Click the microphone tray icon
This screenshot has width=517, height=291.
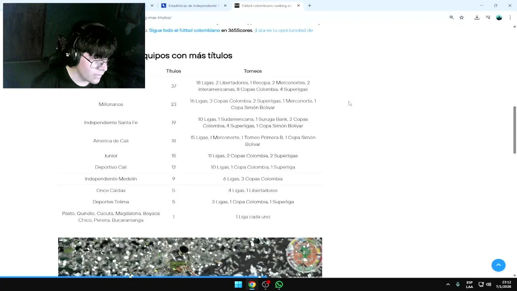[x=458, y=285]
